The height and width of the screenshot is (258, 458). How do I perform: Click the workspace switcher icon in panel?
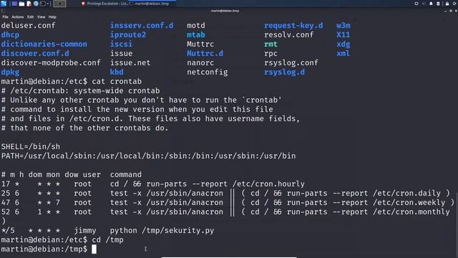tap(14, 4)
